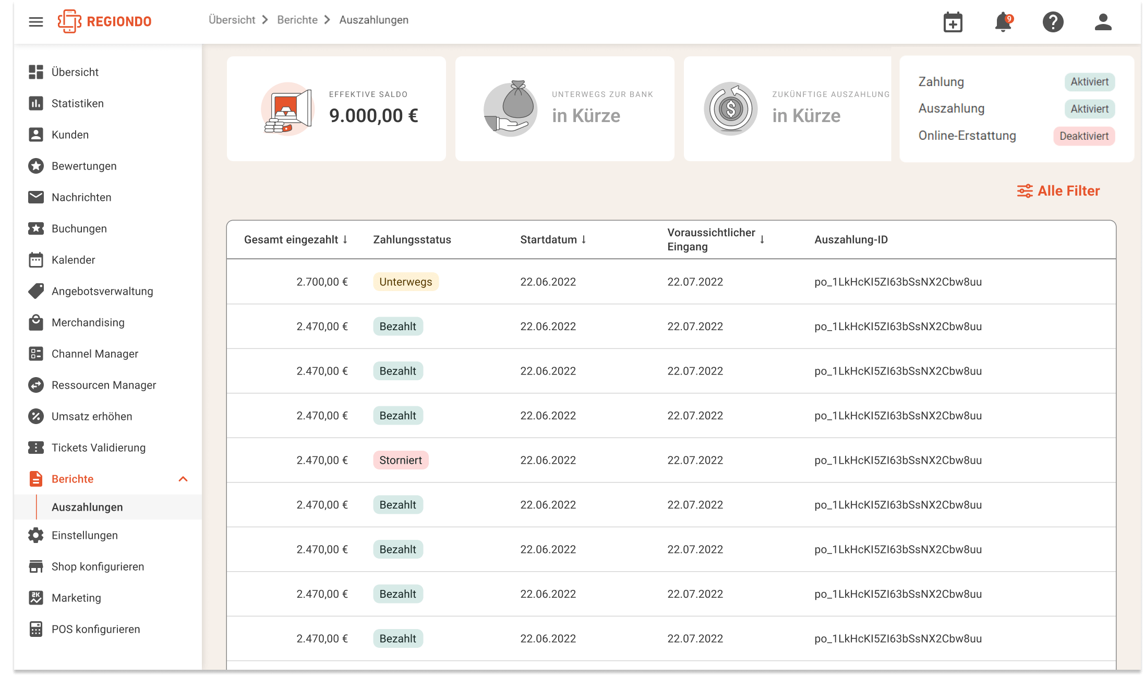Screen dimensions: 1144x676
Task: Click the Bewertungen star icon
Action: [x=36, y=166]
